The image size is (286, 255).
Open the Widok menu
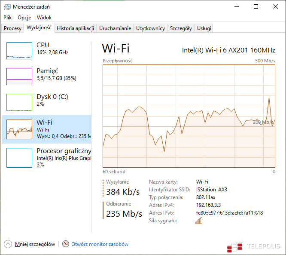coord(44,18)
